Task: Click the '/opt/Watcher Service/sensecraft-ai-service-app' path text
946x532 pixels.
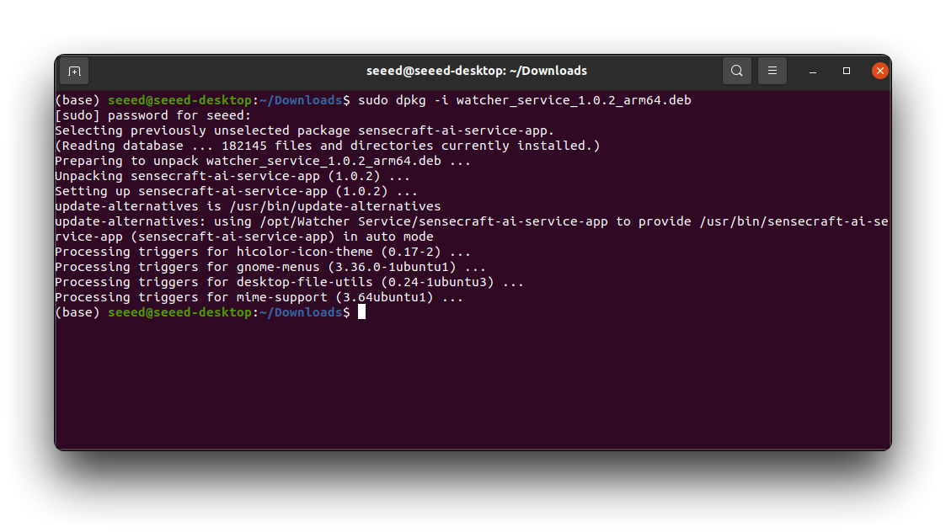Action: (x=434, y=221)
